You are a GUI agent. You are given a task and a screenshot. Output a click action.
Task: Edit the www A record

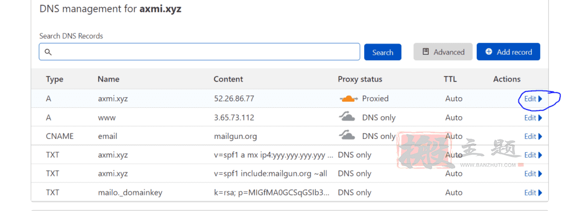click(533, 118)
